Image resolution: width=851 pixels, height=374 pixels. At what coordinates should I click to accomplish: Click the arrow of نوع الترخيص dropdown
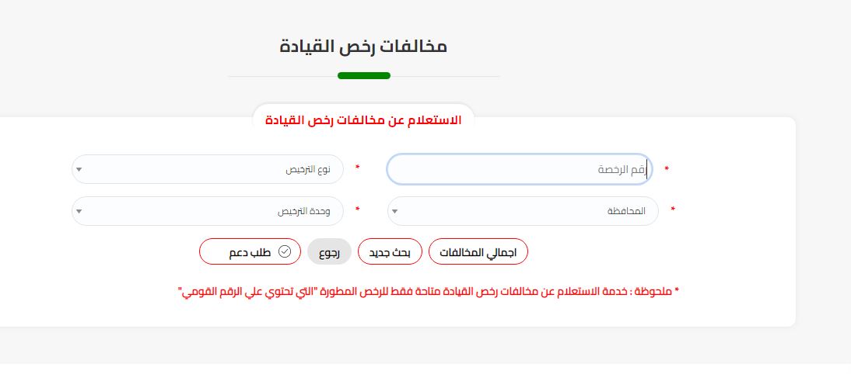(x=79, y=169)
